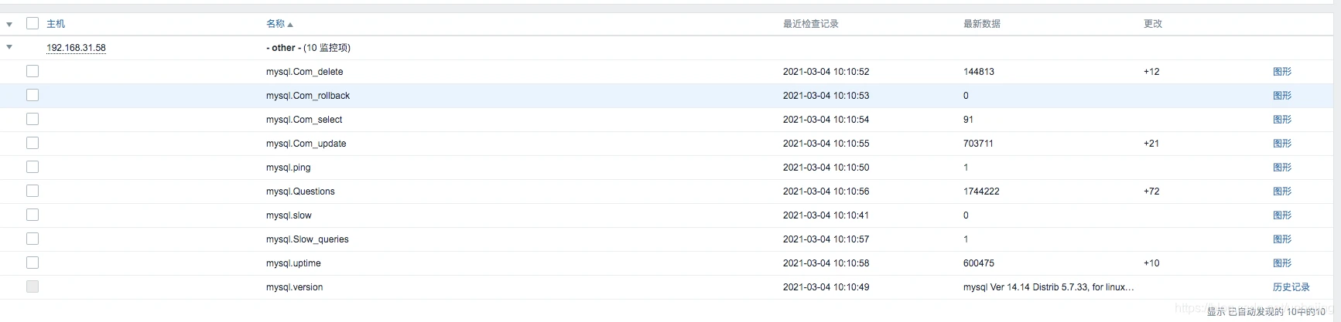
Task: Click item name mysql.Questions
Action: (x=300, y=192)
